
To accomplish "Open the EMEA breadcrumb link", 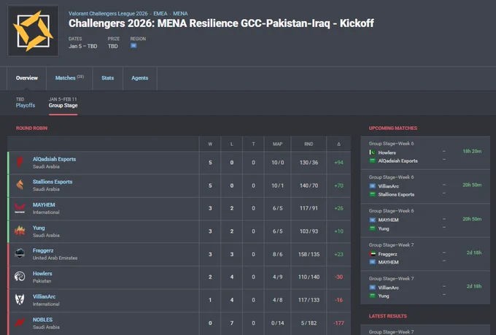I will [x=160, y=14].
